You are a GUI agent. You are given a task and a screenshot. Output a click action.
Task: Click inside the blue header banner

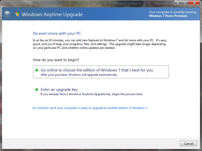[114, 14]
